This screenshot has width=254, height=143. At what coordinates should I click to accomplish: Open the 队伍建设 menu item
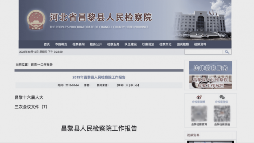point(131,44)
